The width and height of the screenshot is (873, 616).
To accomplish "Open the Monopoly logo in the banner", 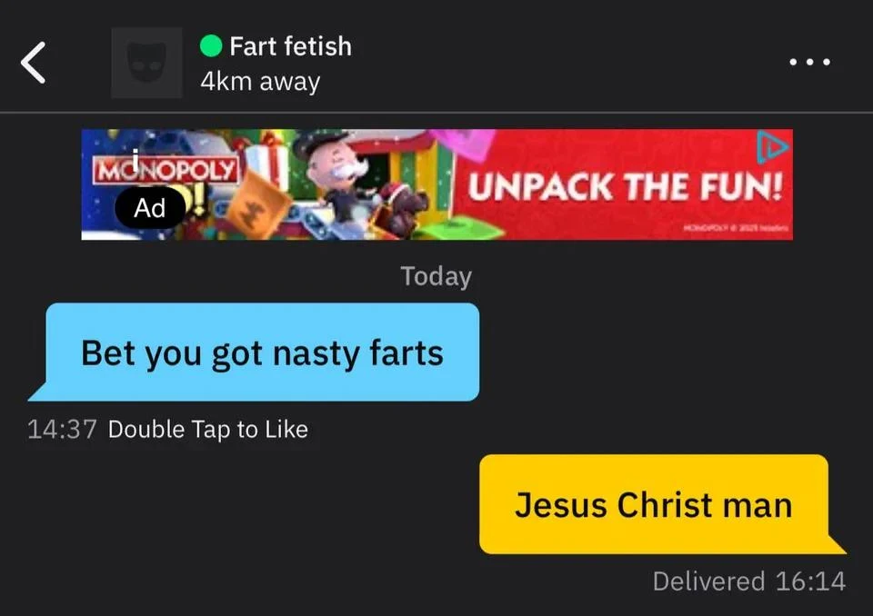I will [x=166, y=170].
